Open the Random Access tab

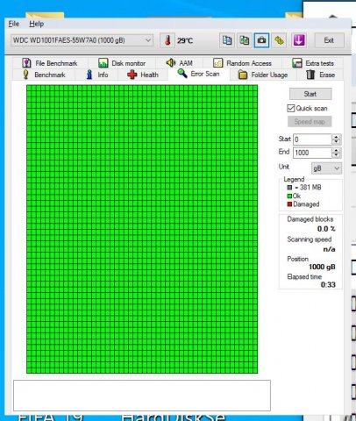coord(242,63)
